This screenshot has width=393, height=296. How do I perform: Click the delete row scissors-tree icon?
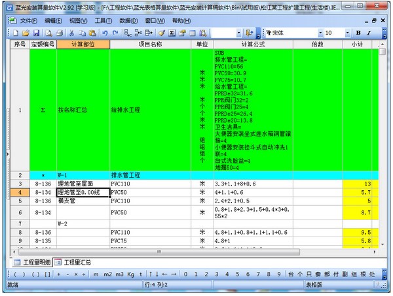(x=138, y=33)
